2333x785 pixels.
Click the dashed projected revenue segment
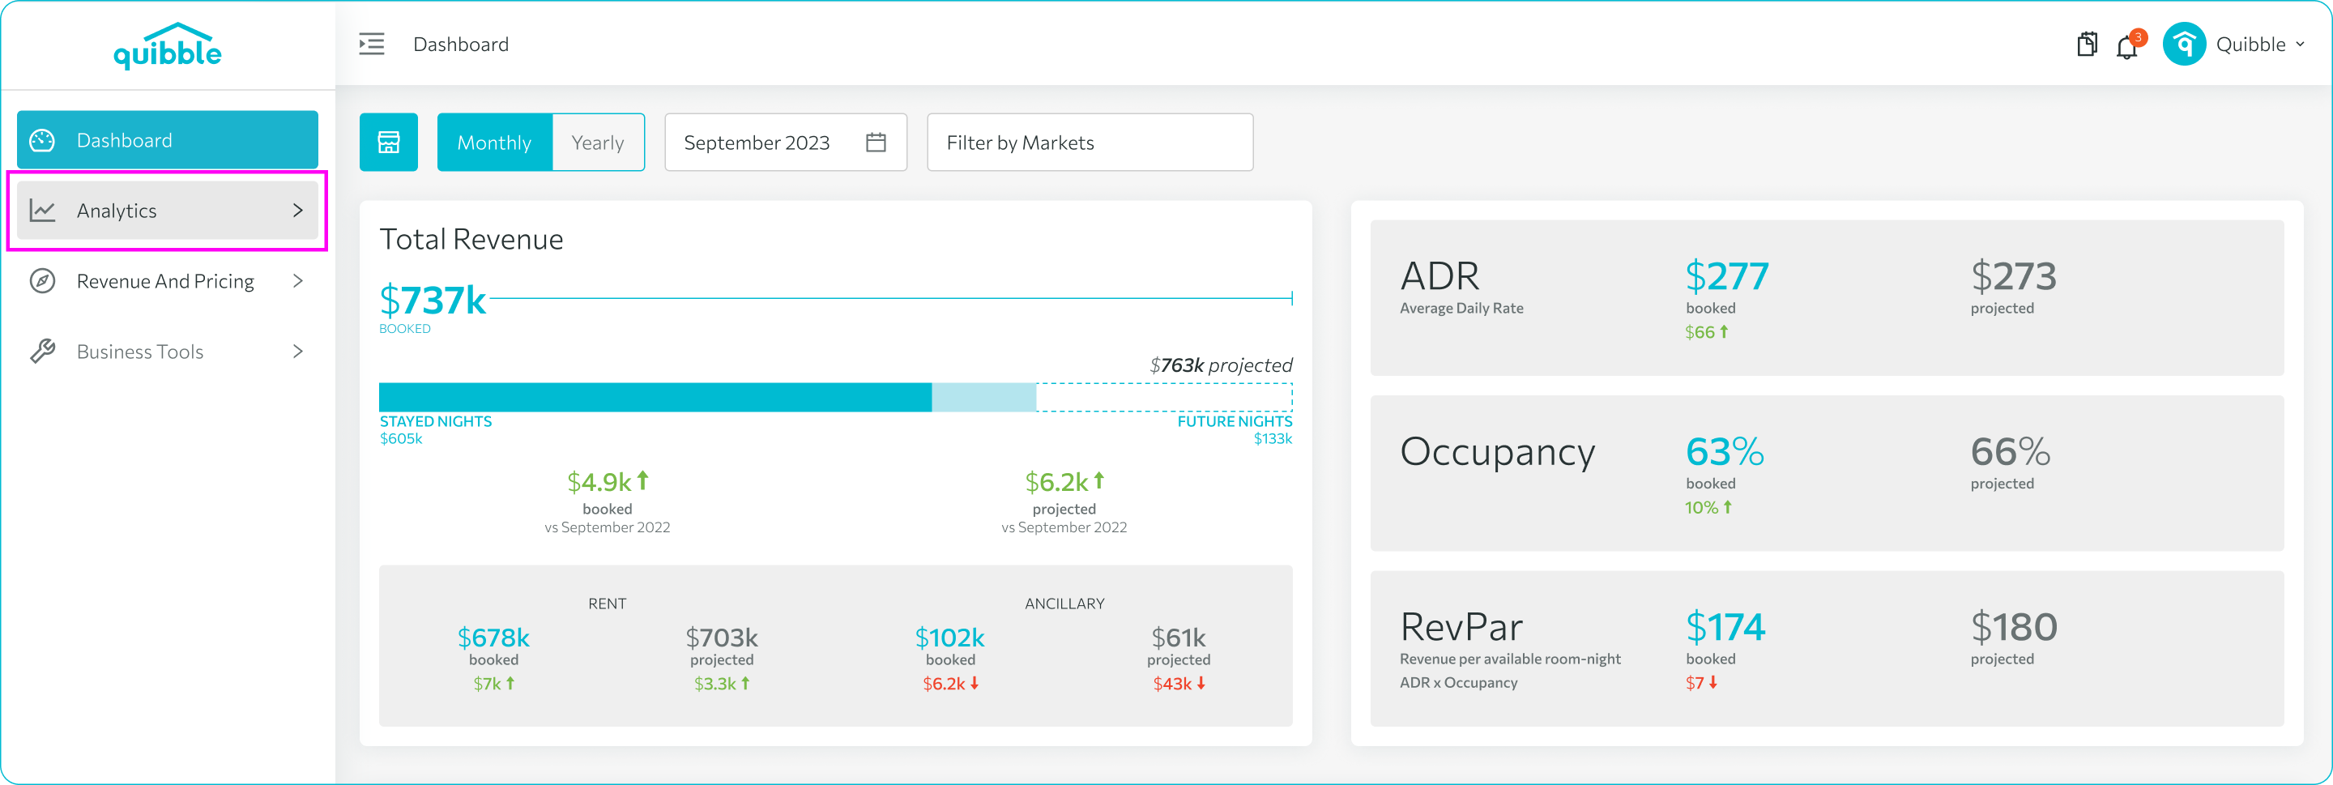(1164, 398)
